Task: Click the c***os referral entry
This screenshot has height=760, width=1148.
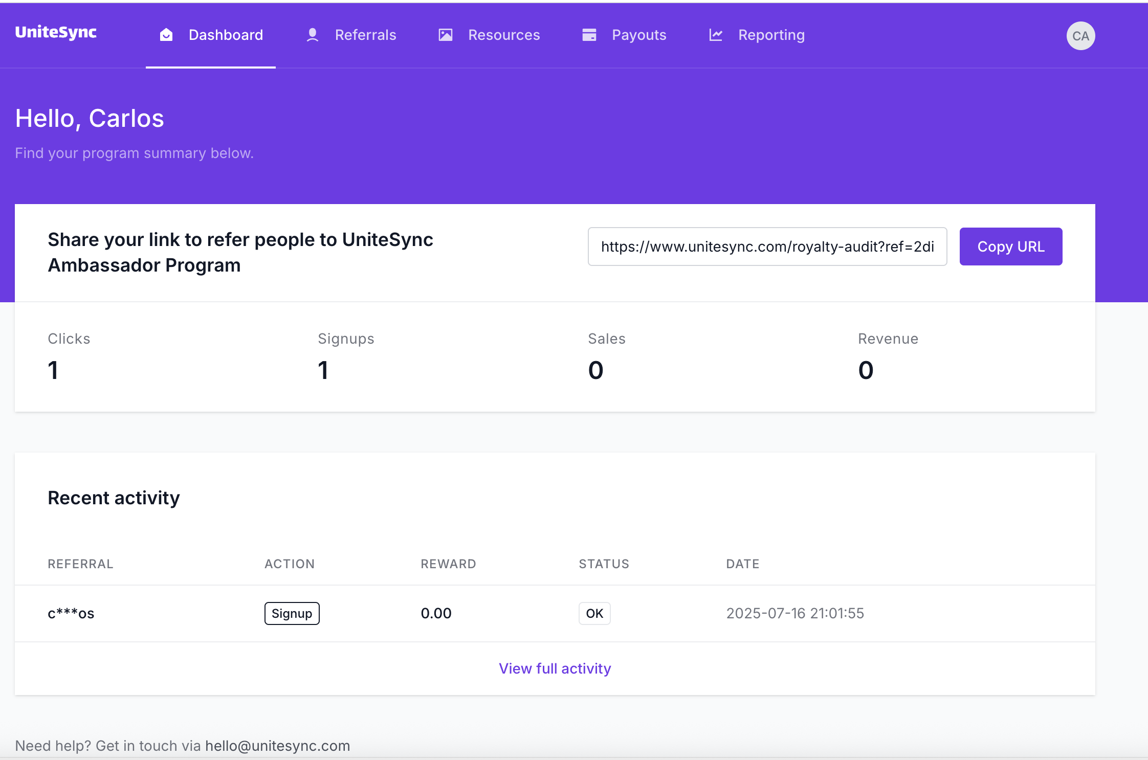Action: 71,613
